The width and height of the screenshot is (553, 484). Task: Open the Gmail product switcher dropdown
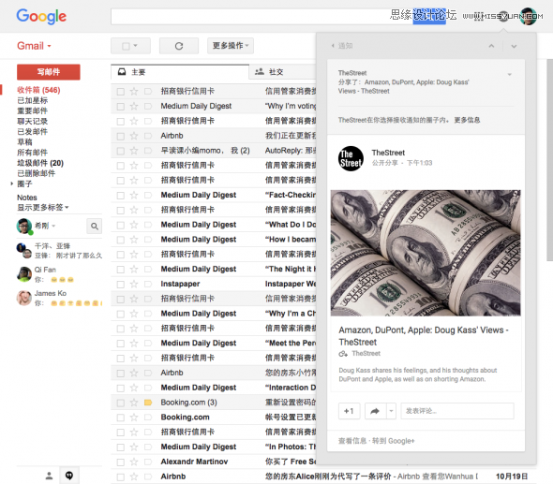click(34, 46)
